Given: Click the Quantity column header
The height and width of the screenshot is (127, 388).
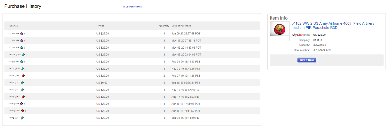Looking at the screenshot, I should [x=164, y=26].
